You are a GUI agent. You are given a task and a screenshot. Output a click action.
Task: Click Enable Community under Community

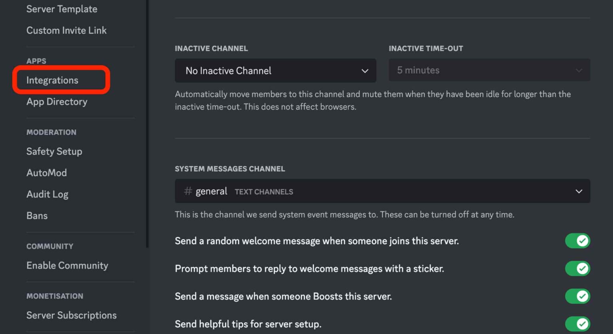[x=67, y=265]
